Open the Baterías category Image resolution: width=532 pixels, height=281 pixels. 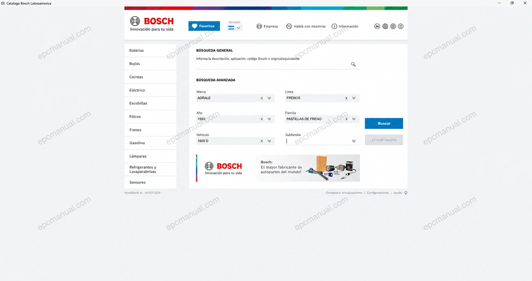(150, 51)
